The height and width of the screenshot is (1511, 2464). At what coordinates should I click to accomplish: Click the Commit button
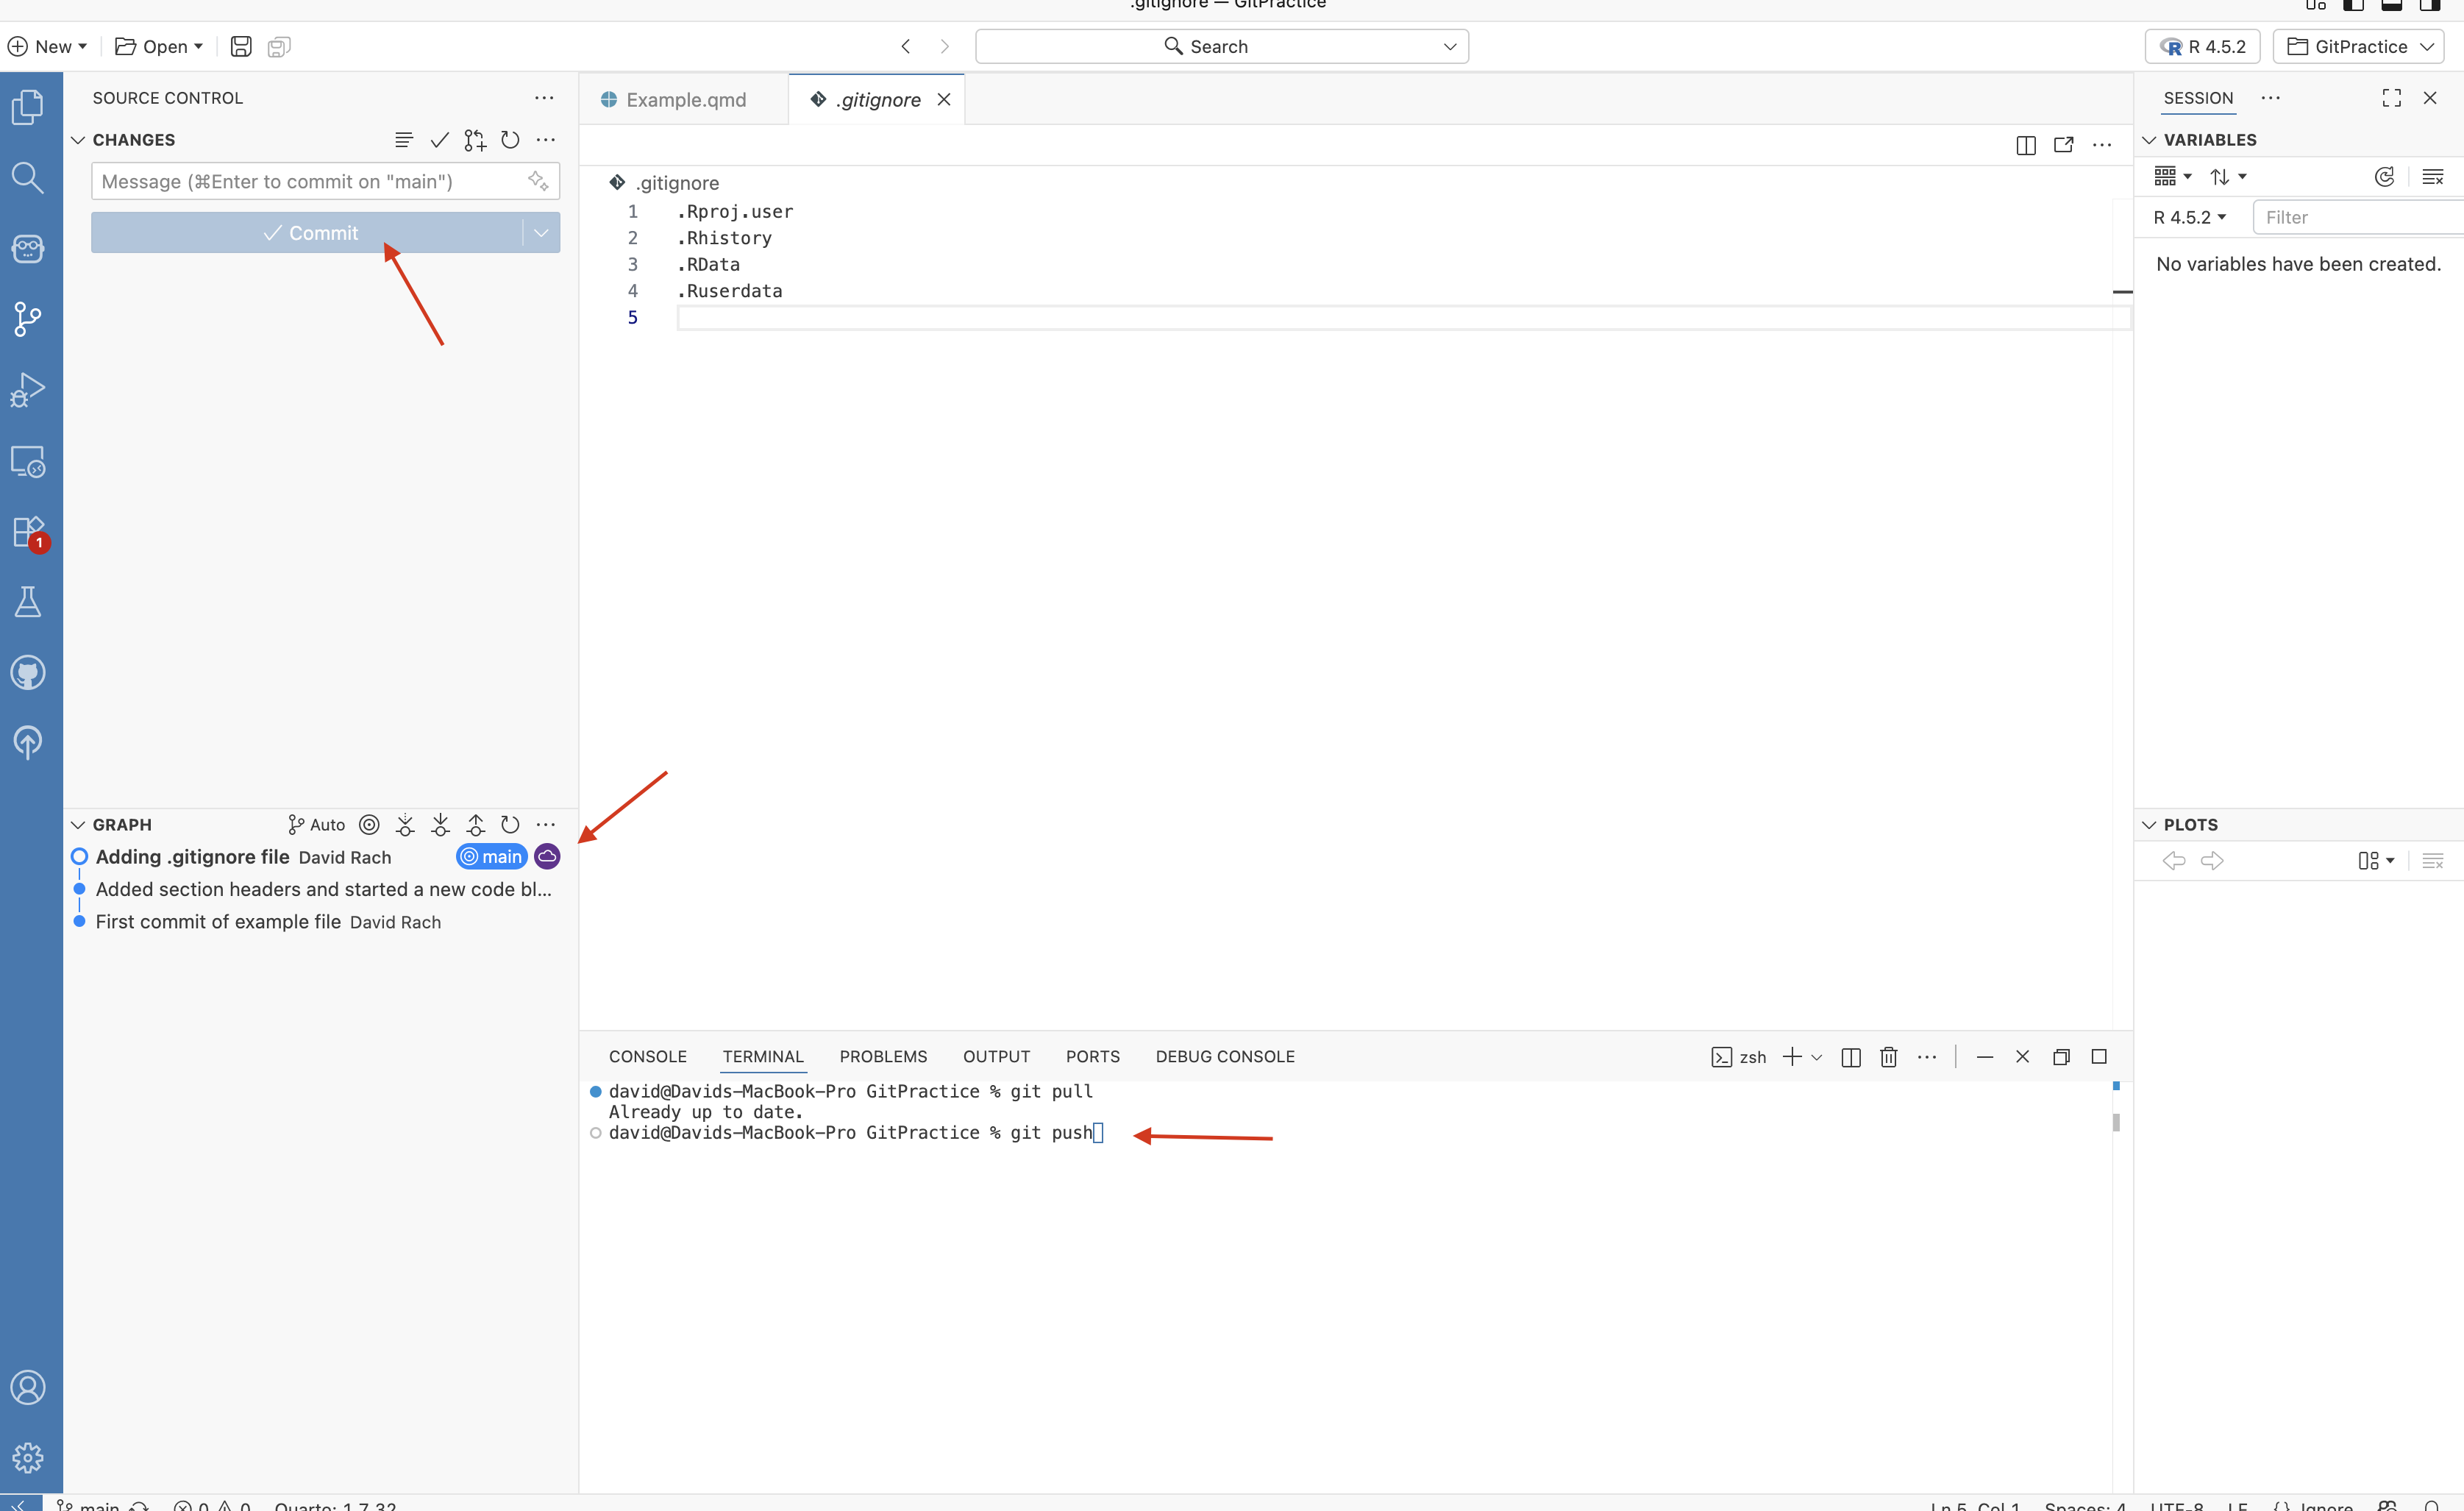310,233
